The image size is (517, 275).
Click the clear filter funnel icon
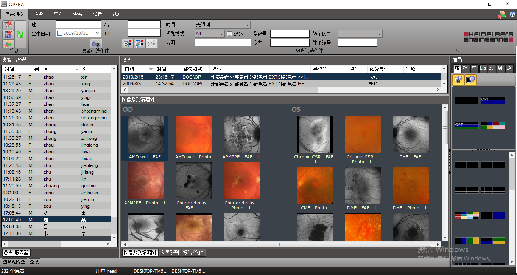tap(8, 25)
